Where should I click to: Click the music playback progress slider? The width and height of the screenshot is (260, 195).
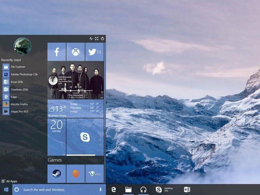(71, 91)
